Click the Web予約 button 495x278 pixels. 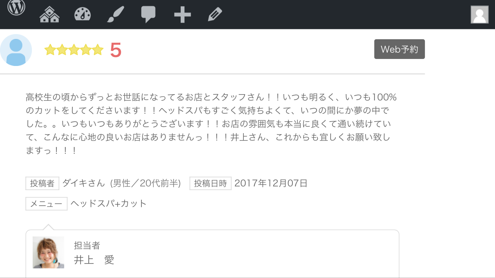pyautogui.click(x=399, y=49)
